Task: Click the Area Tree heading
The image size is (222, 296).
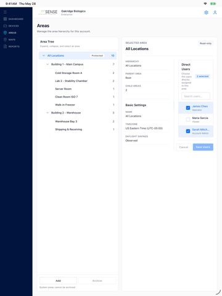Action: pos(47,41)
